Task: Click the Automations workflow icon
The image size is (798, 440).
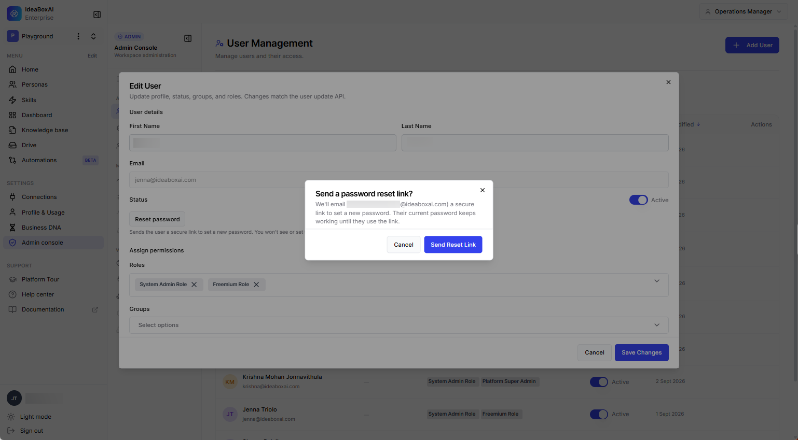Action: (12, 160)
